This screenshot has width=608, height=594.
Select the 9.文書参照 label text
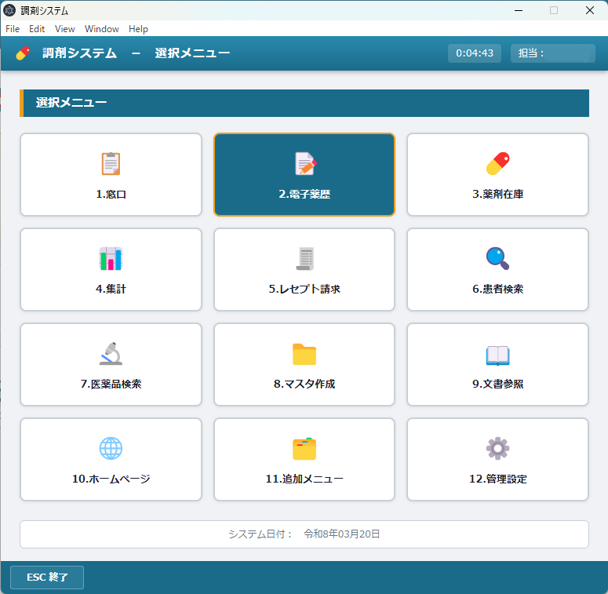pos(498,384)
